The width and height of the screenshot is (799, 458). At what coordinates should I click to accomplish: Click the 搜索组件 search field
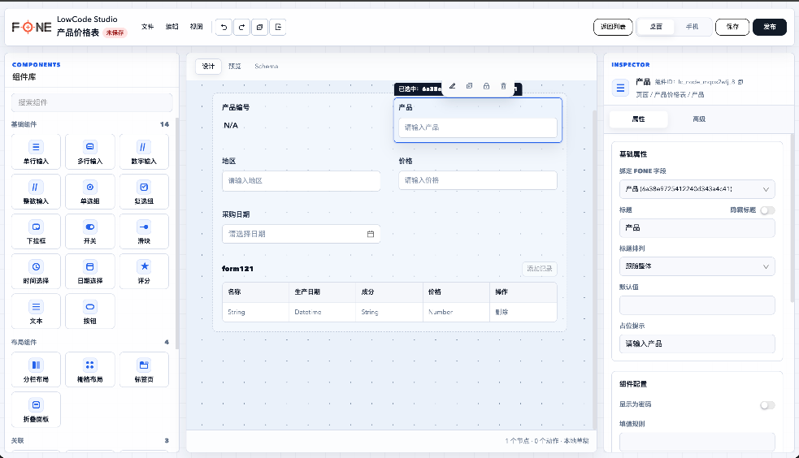click(92, 102)
